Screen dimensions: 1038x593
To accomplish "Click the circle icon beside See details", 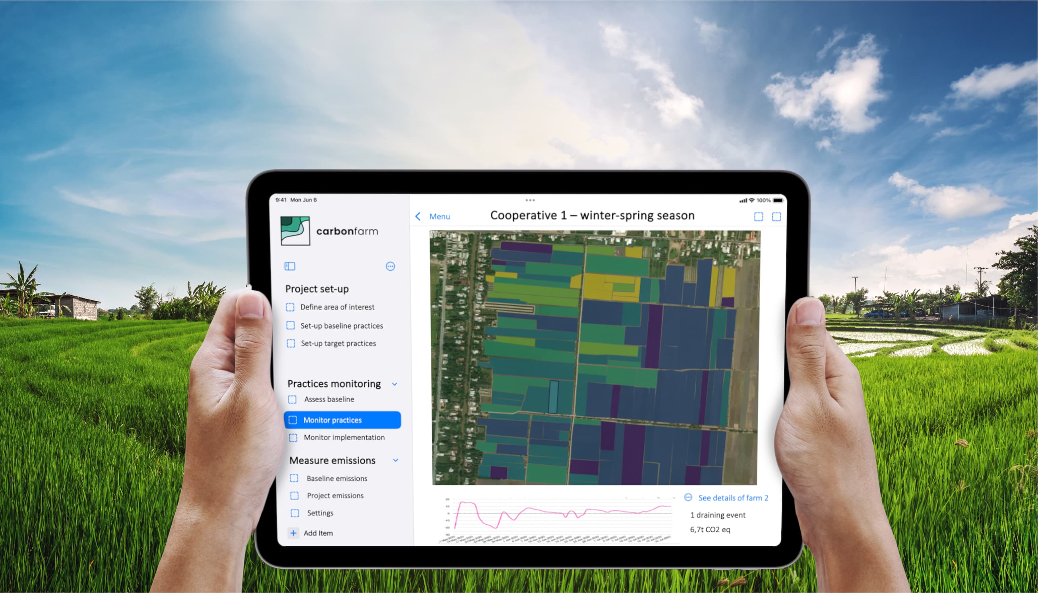I will [x=688, y=497].
